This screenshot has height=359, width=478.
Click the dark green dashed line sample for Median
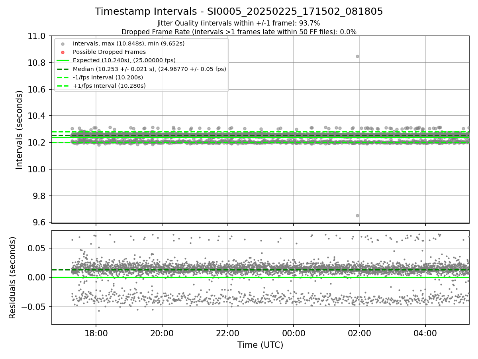tap(63, 69)
